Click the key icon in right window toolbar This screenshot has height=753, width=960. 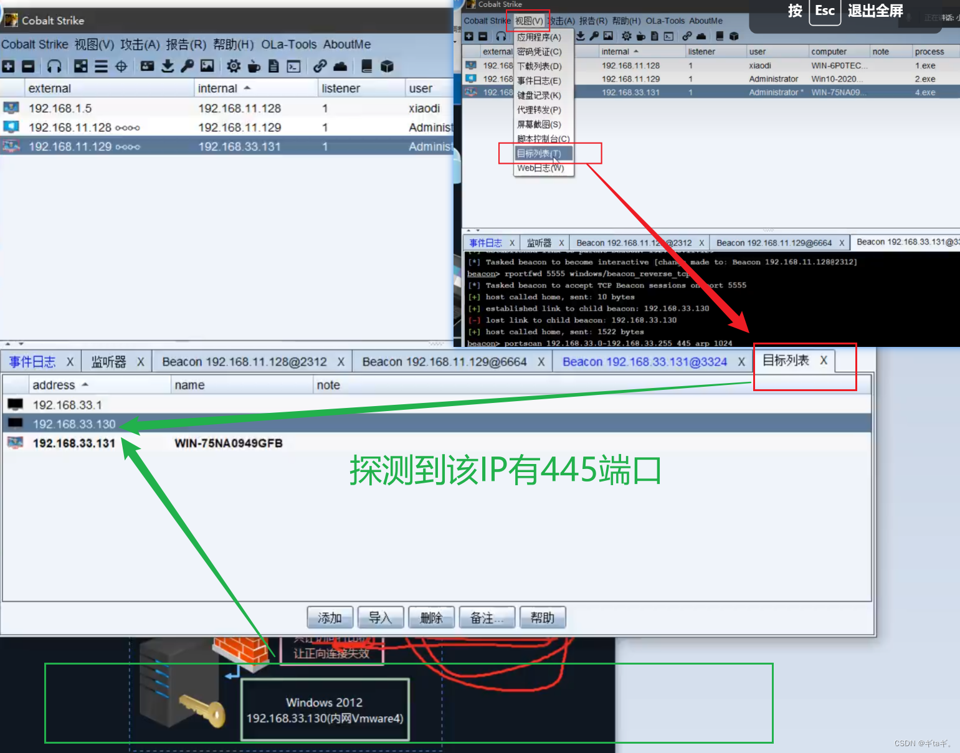pos(594,36)
